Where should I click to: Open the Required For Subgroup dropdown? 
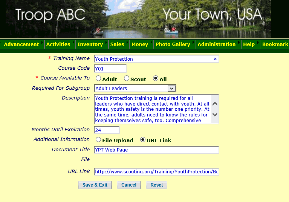[x=135, y=88]
